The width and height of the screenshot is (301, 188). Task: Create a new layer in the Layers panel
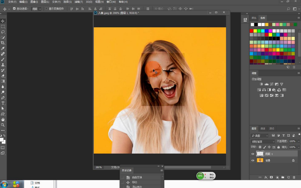pyautogui.click(x=288, y=177)
